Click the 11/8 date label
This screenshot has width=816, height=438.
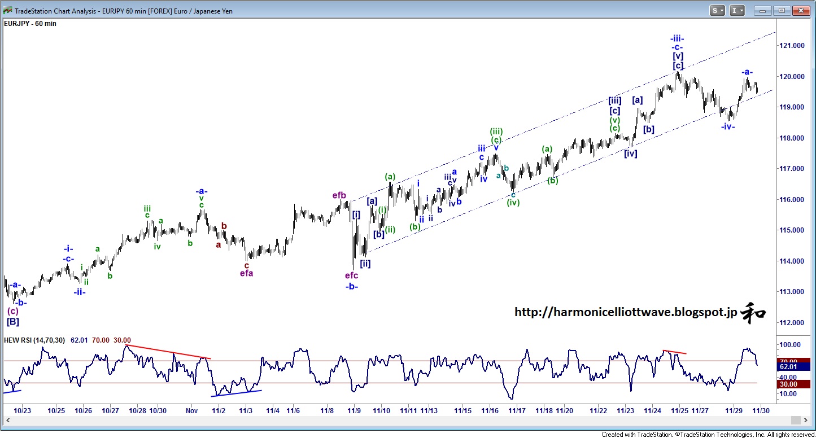coord(327,410)
